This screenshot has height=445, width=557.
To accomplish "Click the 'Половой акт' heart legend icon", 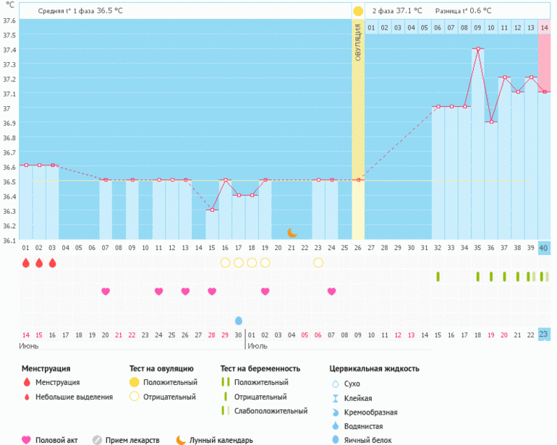I will tap(27, 439).
